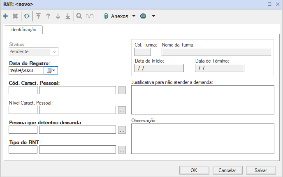Click the refresh icon in toolbar

click(x=27, y=16)
